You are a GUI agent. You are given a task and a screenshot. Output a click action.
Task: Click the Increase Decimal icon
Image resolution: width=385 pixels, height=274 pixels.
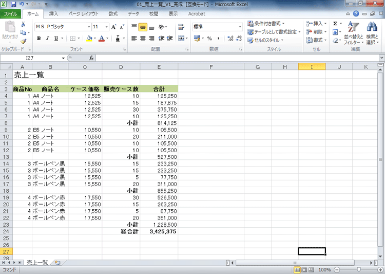230,39
